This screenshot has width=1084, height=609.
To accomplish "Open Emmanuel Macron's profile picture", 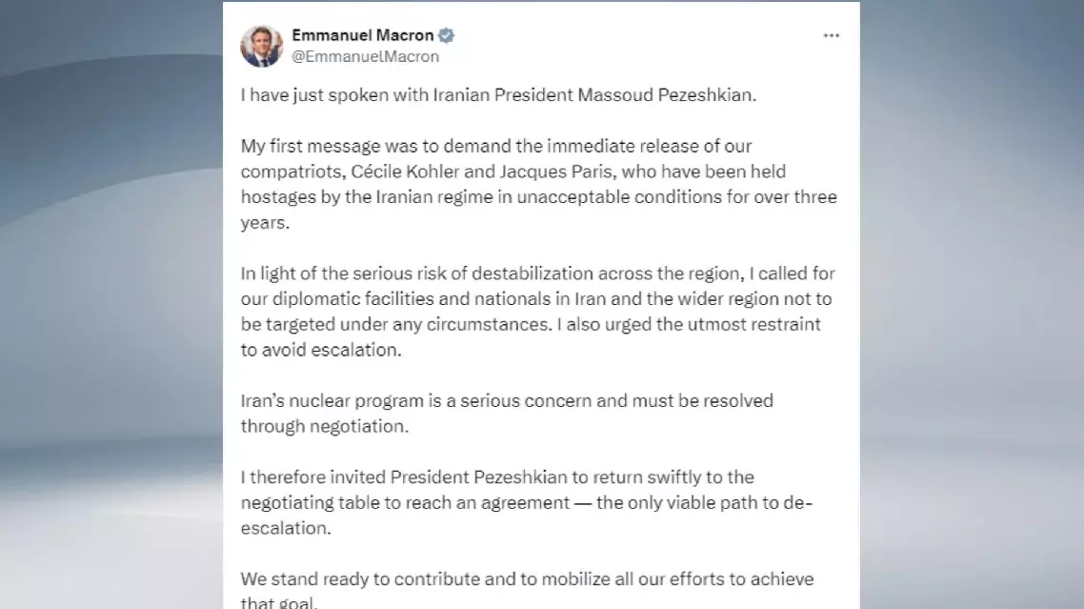I will (x=261, y=46).
